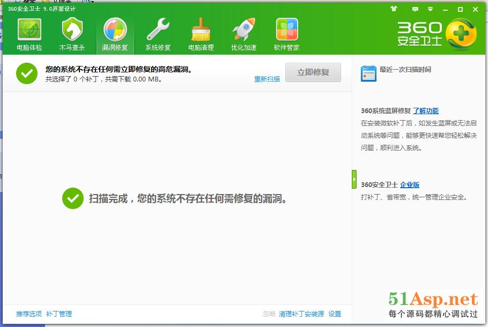Launch 优化加速 rocket optimizer
Screen dimensions: 488x327
coord(243,34)
